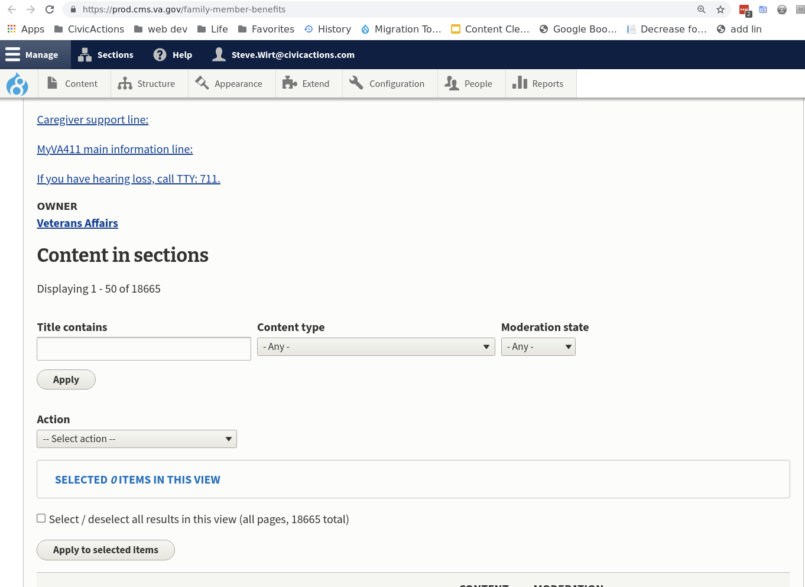This screenshot has height=587, width=805.
Task: Open the CivicActions bookmark folder
Action: click(x=89, y=29)
